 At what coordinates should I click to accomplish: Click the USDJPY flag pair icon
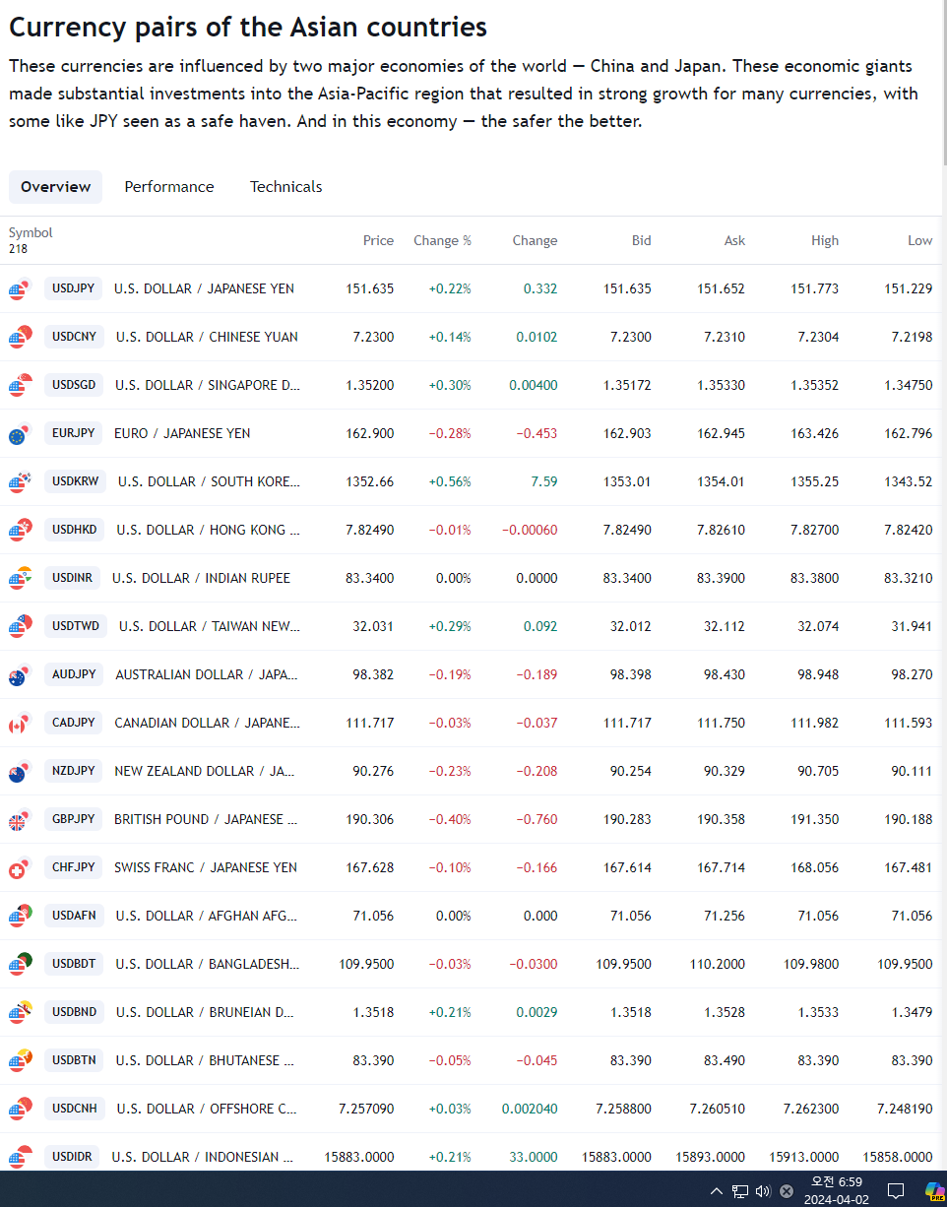tap(20, 289)
